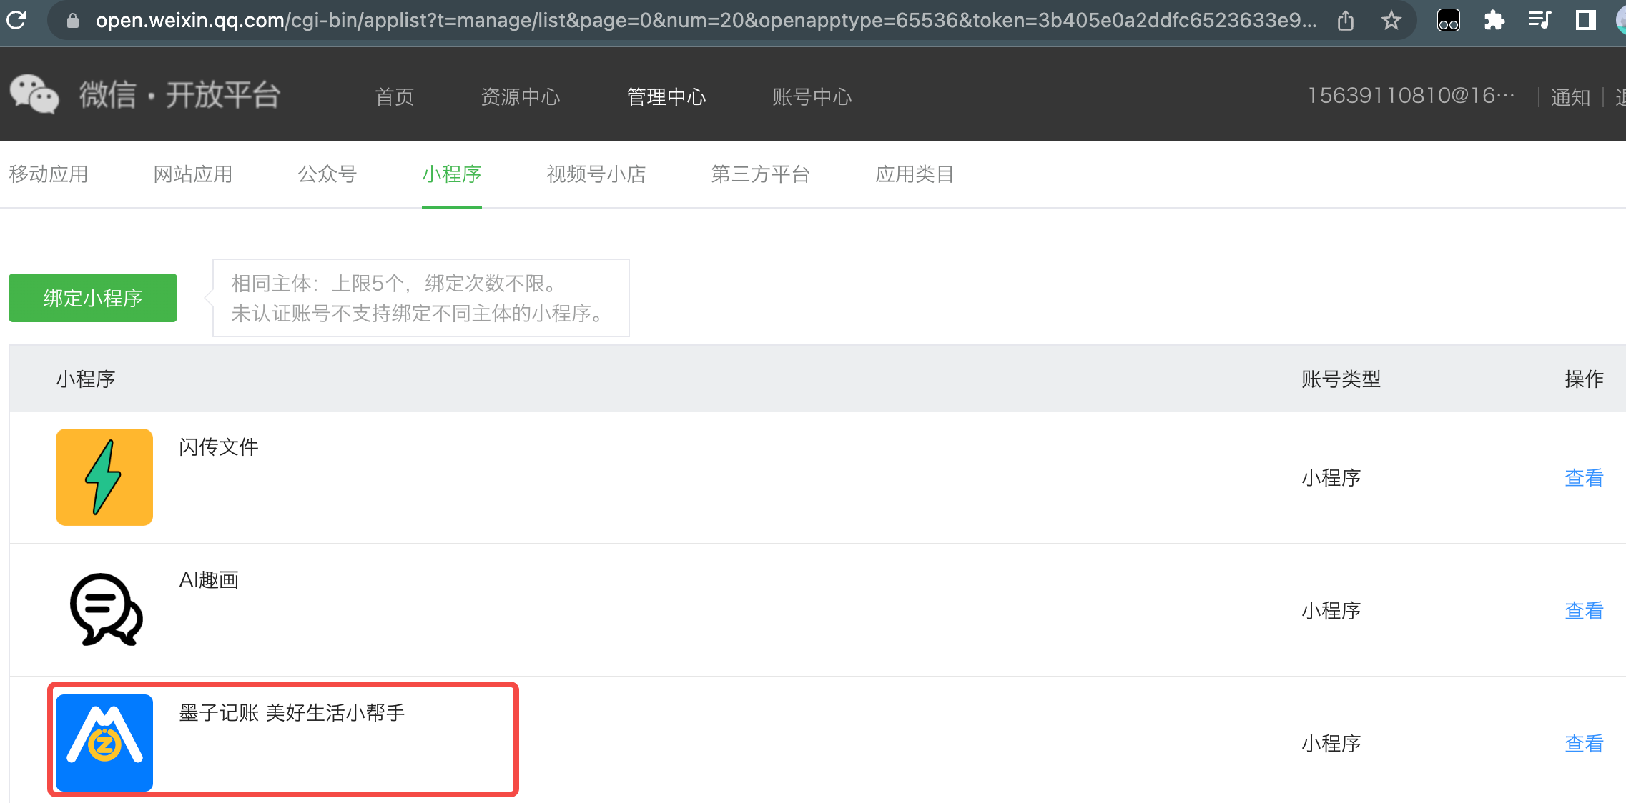Open the browser extensions puzzle icon
Screen dimensions: 1626x803
pyautogui.click(x=1494, y=21)
